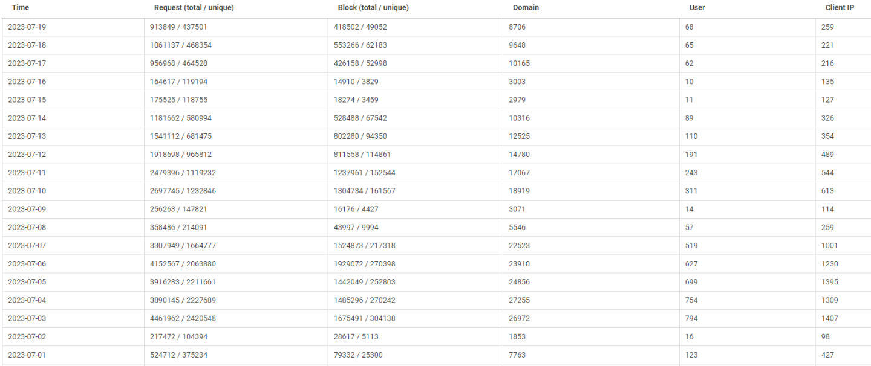Select user count 794
Viewport: 871px width, 366px height.
pyautogui.click(x=691, y=318)
